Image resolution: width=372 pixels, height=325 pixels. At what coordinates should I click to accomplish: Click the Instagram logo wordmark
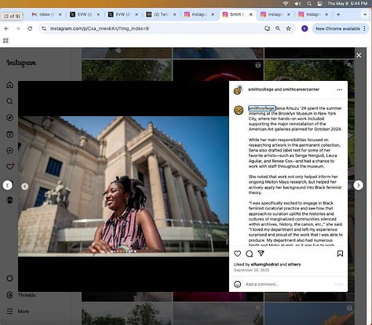click(x=21, y=63)
